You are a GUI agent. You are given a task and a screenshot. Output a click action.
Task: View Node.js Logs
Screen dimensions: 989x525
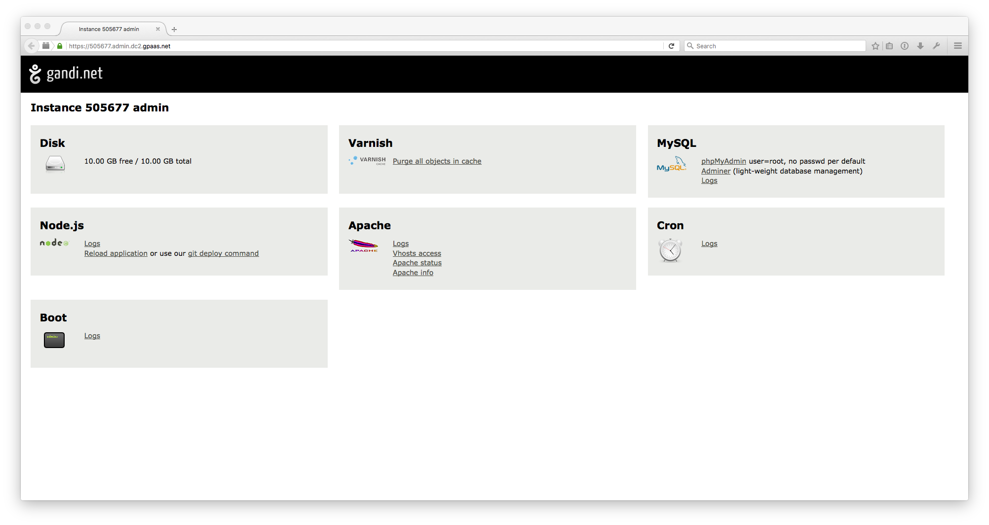(x=92, y=244)
